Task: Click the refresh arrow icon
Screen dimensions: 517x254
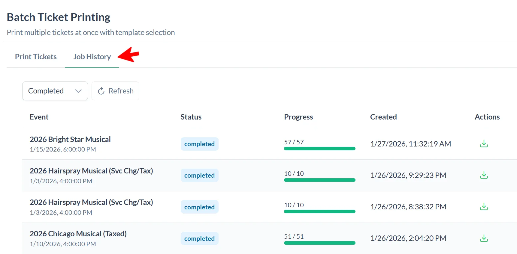Action: click(x=101, y=91)
